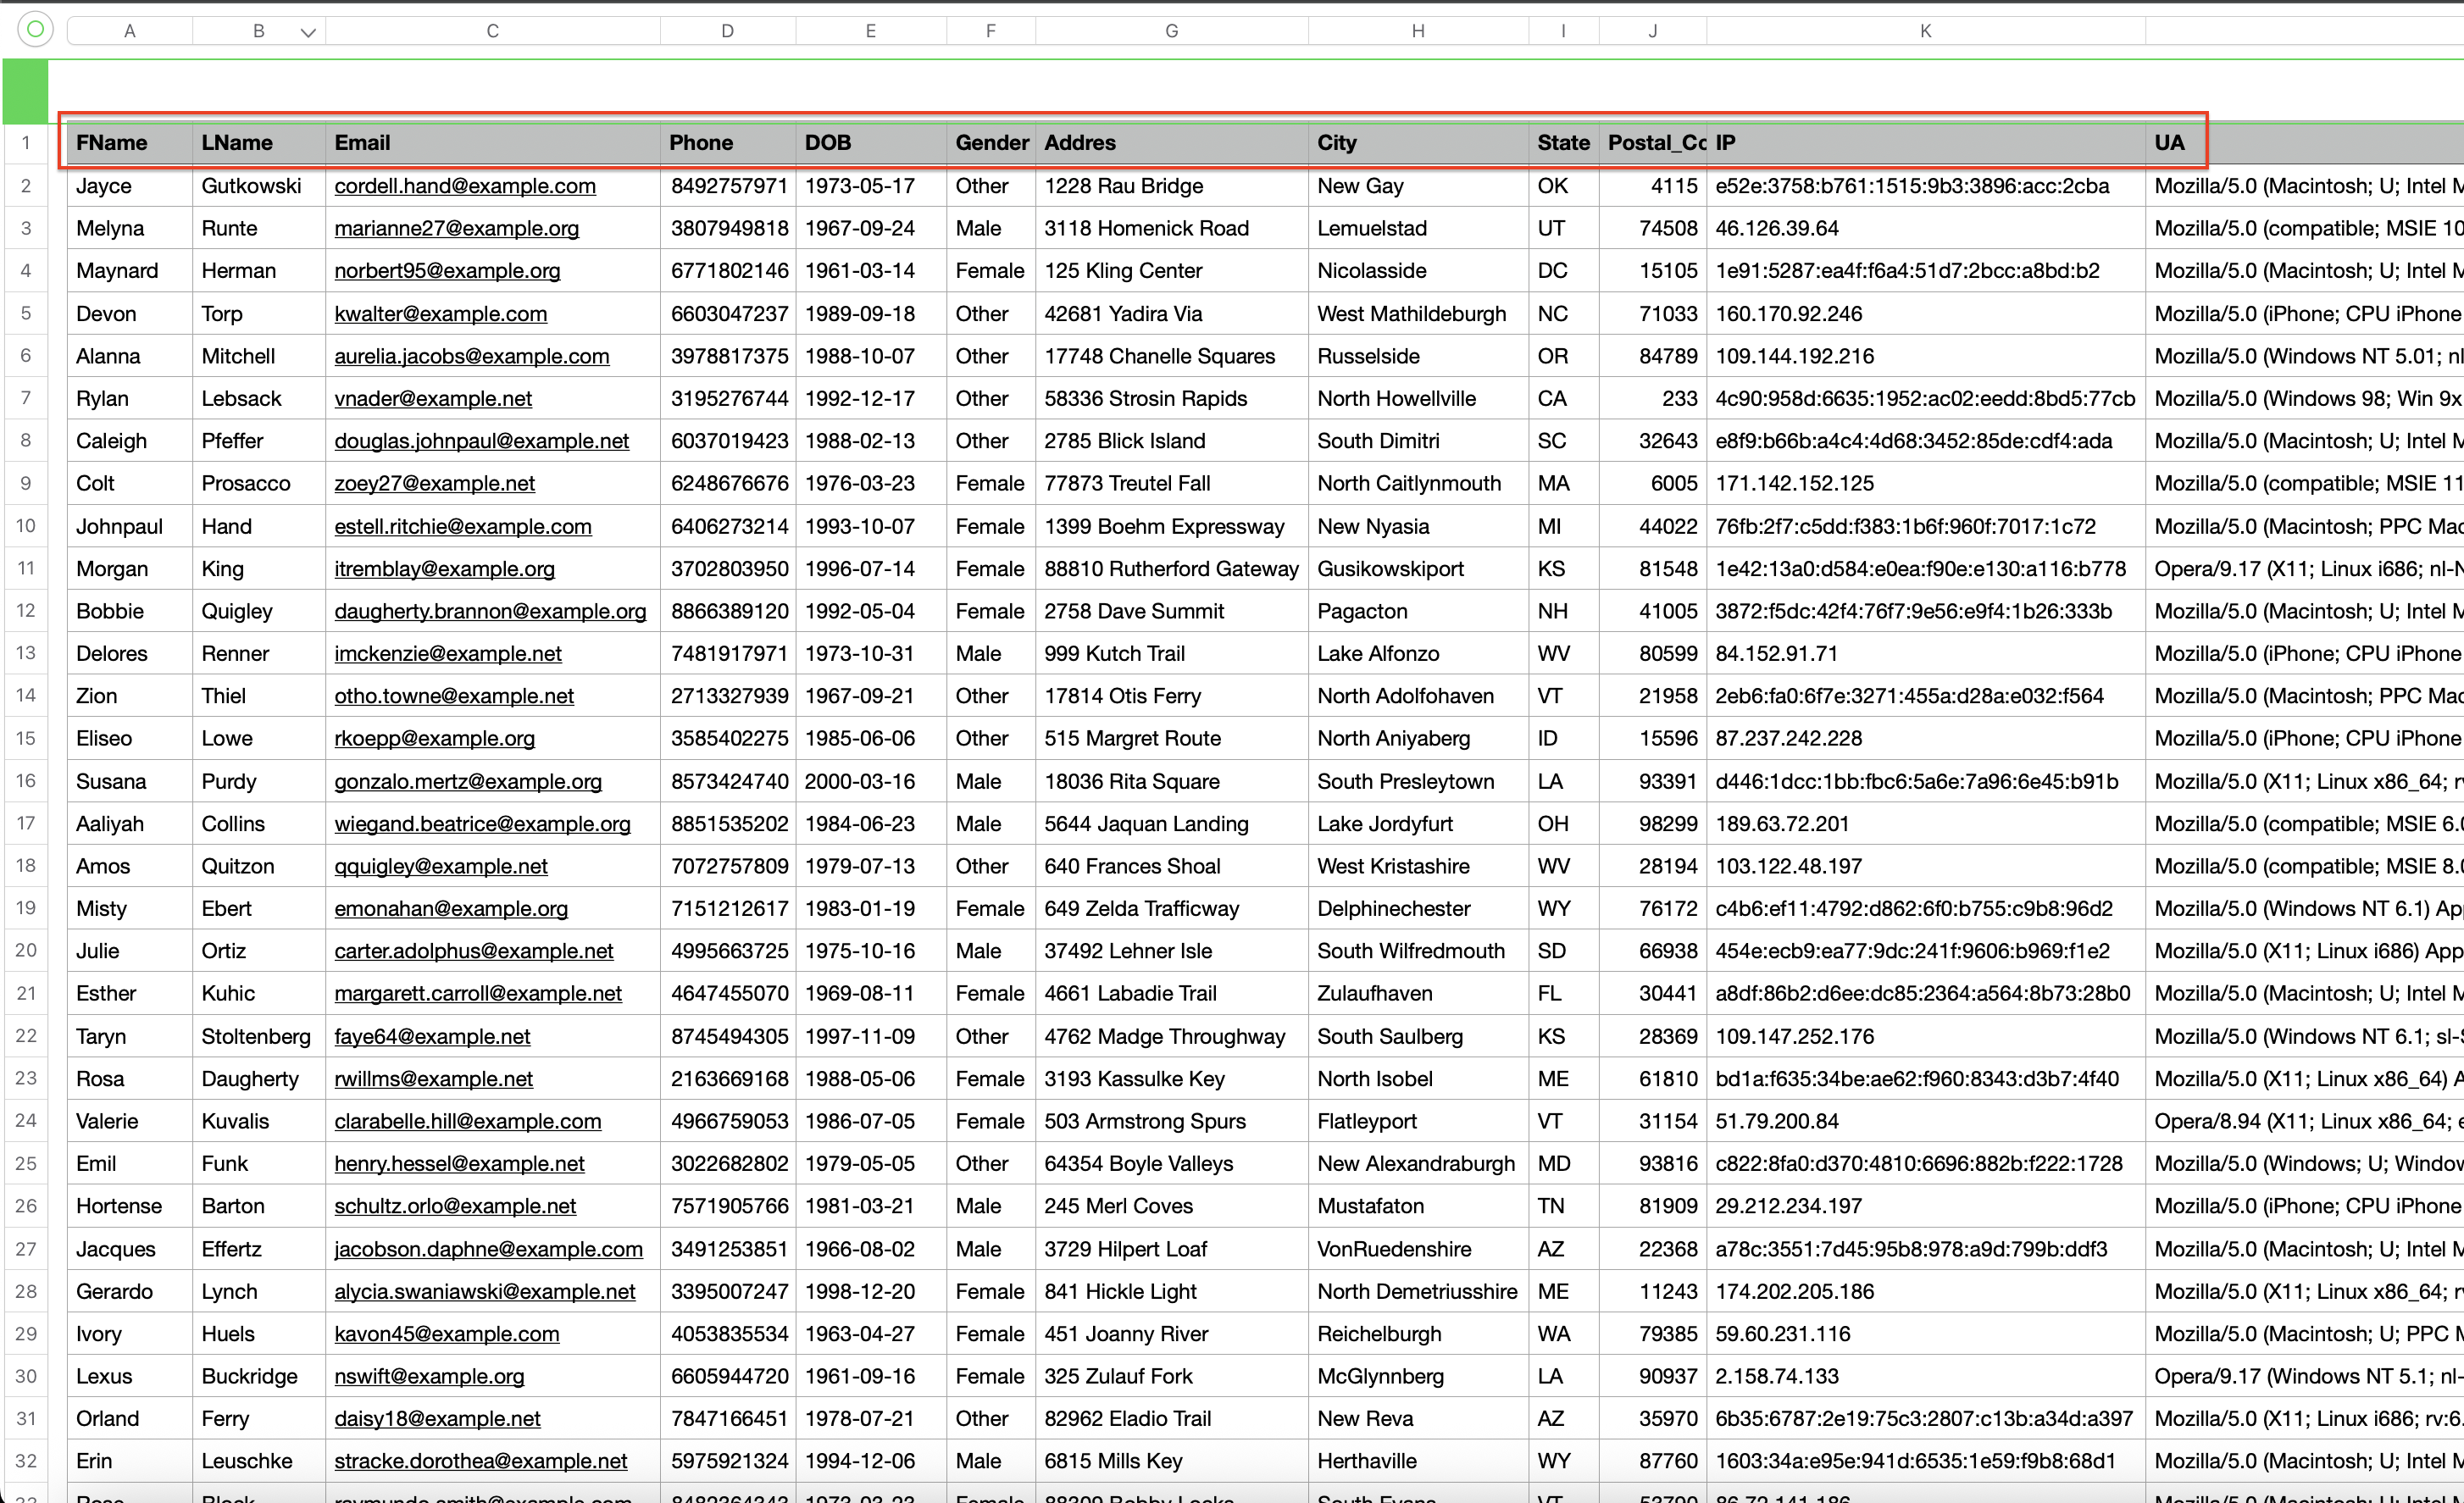Open column B dropdown arrow
Screen dimensions: 2464x1503
(x=308, y=33)
